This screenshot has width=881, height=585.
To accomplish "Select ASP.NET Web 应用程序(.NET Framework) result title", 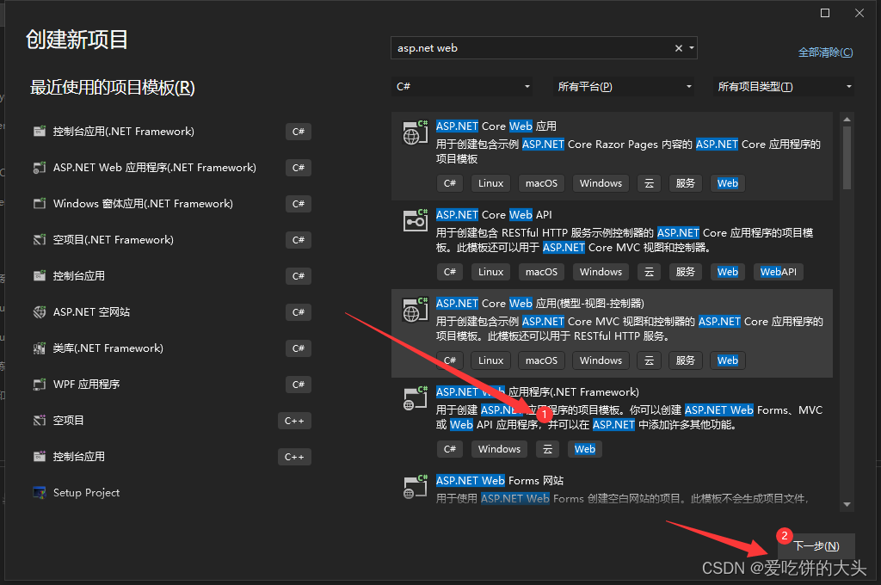I will click(537, 391).
